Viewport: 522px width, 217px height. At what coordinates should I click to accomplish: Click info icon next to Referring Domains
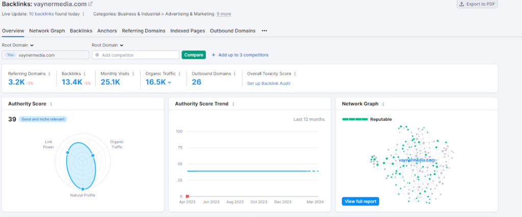click(49, 73)
